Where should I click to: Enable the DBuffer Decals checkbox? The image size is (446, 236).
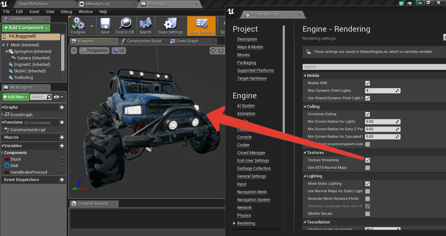[368, 214]
